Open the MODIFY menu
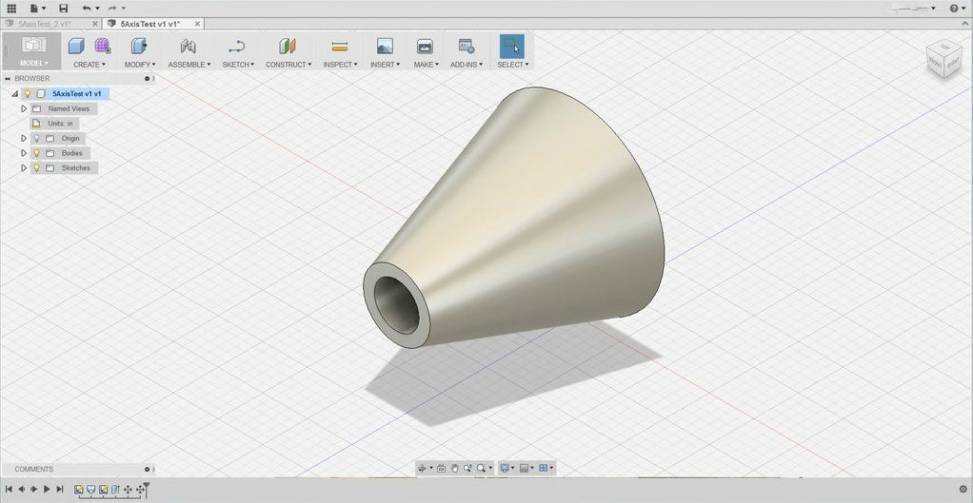Image resolution: width=973 pixels, height=503 pixels. tap(140, 65)
